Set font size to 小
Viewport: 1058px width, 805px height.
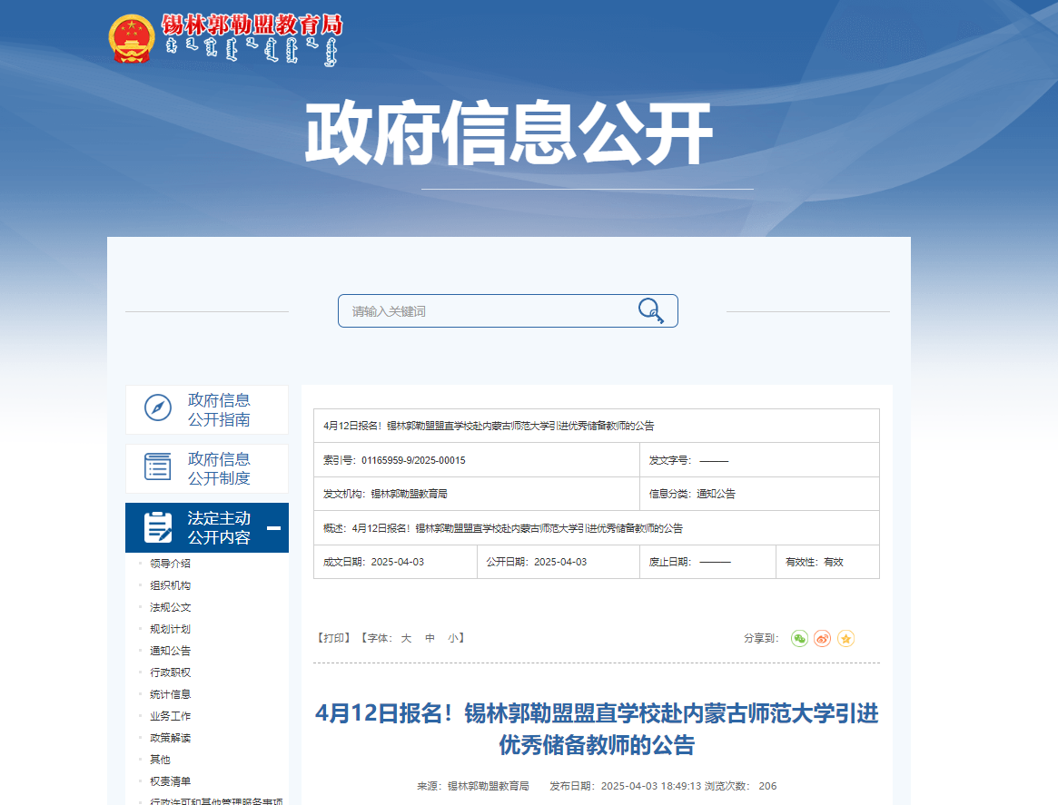(453, 638)
